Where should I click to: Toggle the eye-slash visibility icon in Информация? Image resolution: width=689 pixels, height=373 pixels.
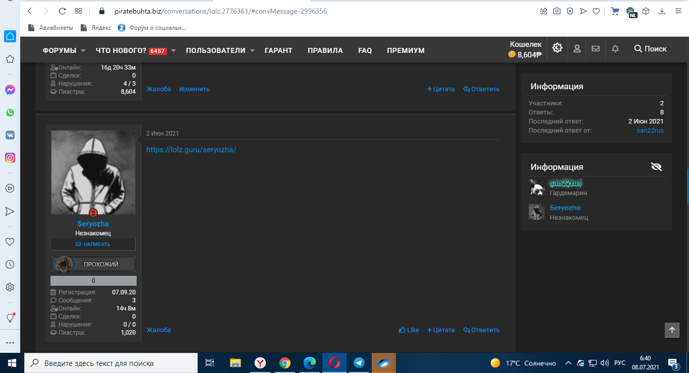tap(656, 167)
